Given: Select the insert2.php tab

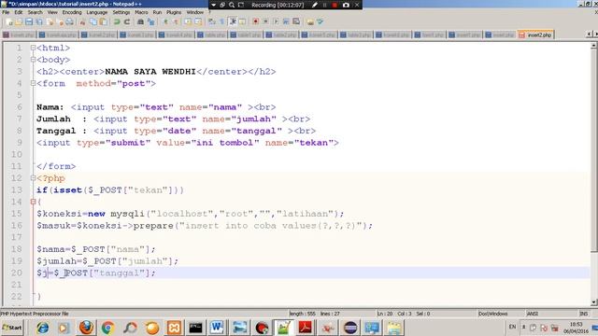Looking at the screenshot, I should click(x=535, y=35).
